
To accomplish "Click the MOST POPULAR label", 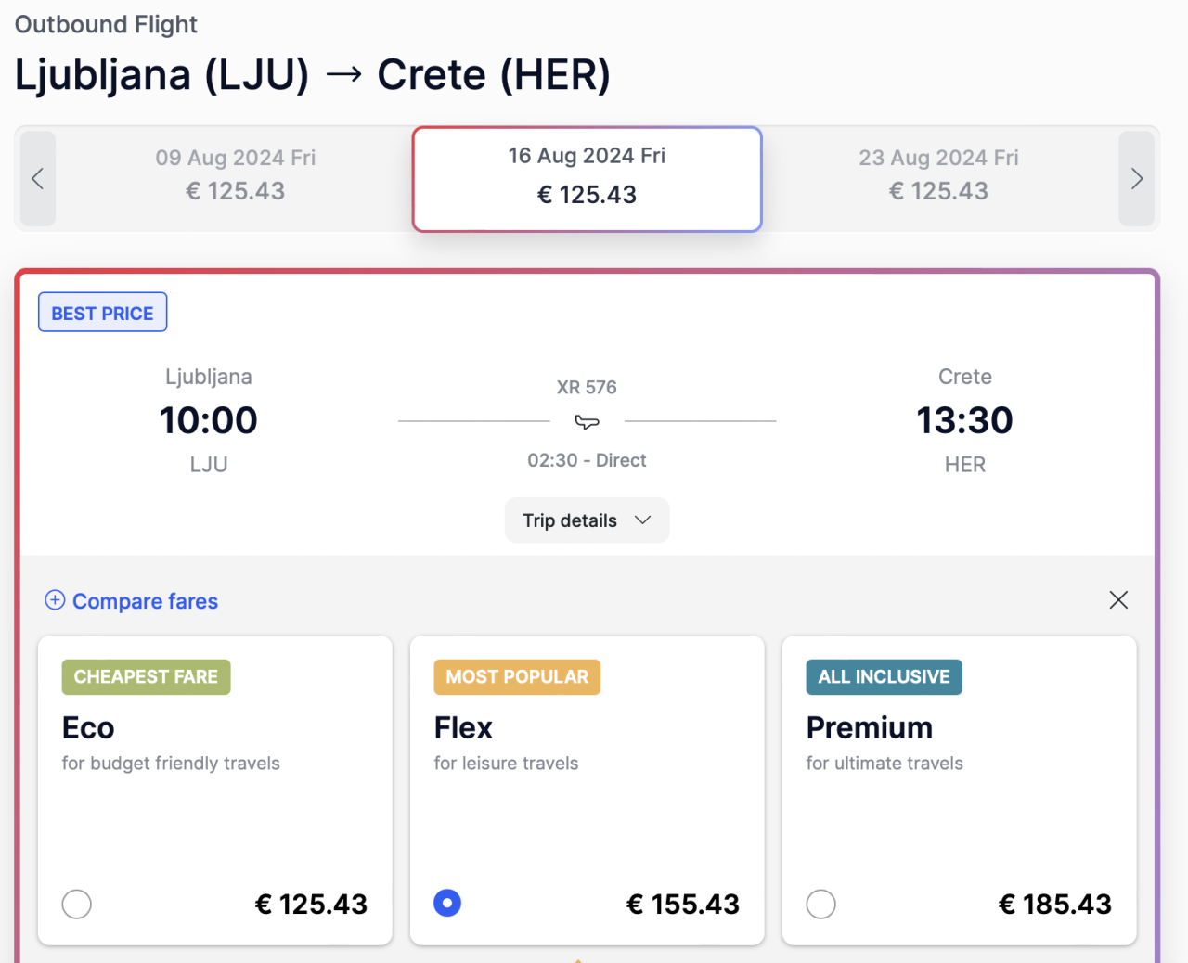I will [x=517, y=677].
